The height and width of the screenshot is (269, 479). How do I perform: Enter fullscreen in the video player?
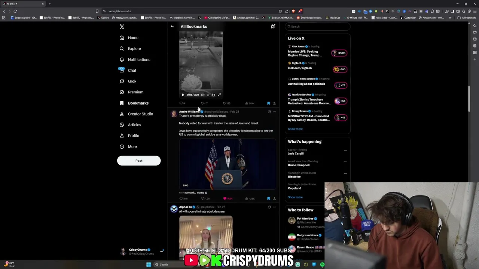pos(219,95)
